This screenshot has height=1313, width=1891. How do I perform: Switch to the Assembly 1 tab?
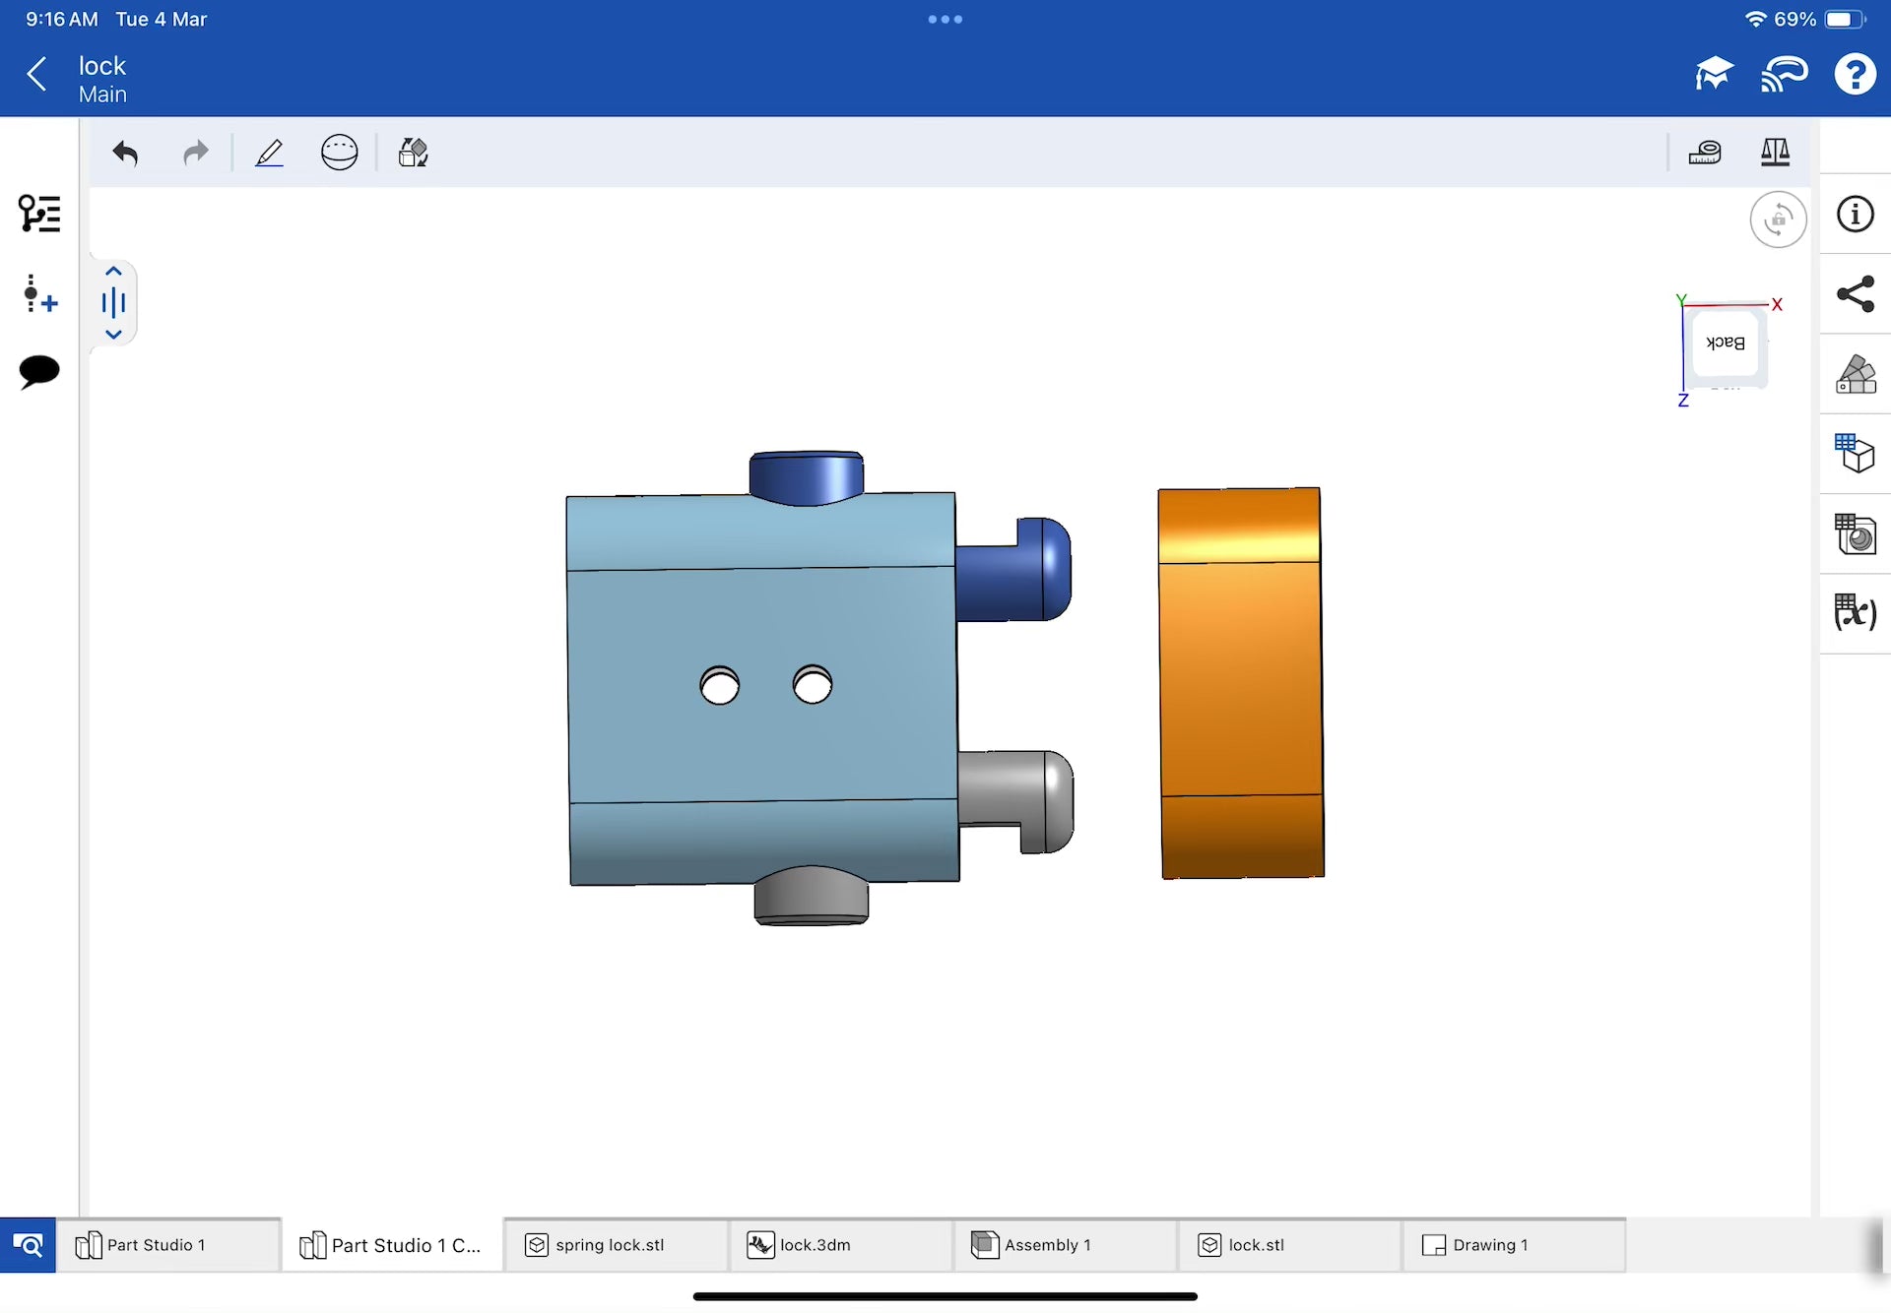[x=1046, y=1245]
